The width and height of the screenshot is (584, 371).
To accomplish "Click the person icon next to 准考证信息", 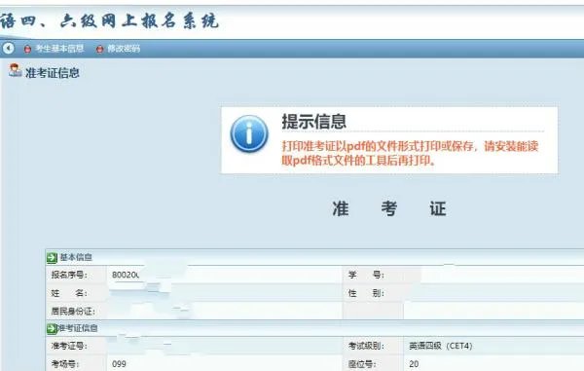I will (x=15, y=70).
